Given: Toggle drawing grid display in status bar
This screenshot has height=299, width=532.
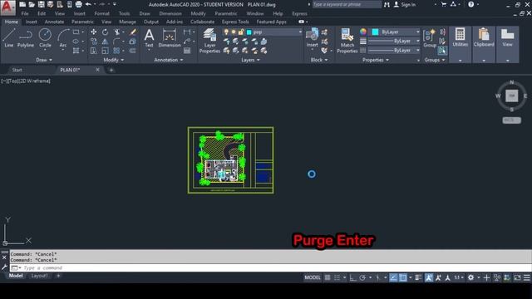Looking at the screenshot, I should point(328,277).
